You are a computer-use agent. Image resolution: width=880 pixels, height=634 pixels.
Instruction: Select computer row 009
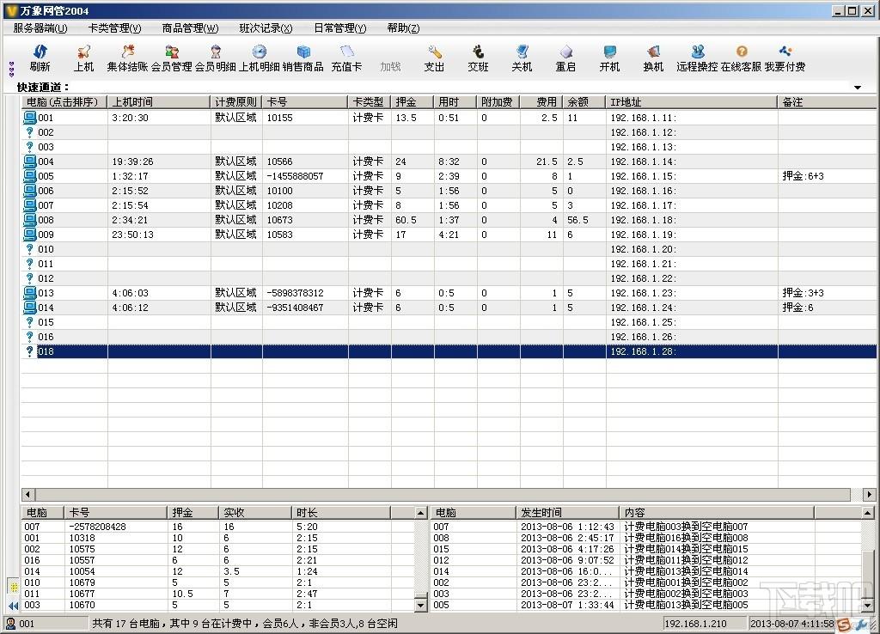pos(449,235)
